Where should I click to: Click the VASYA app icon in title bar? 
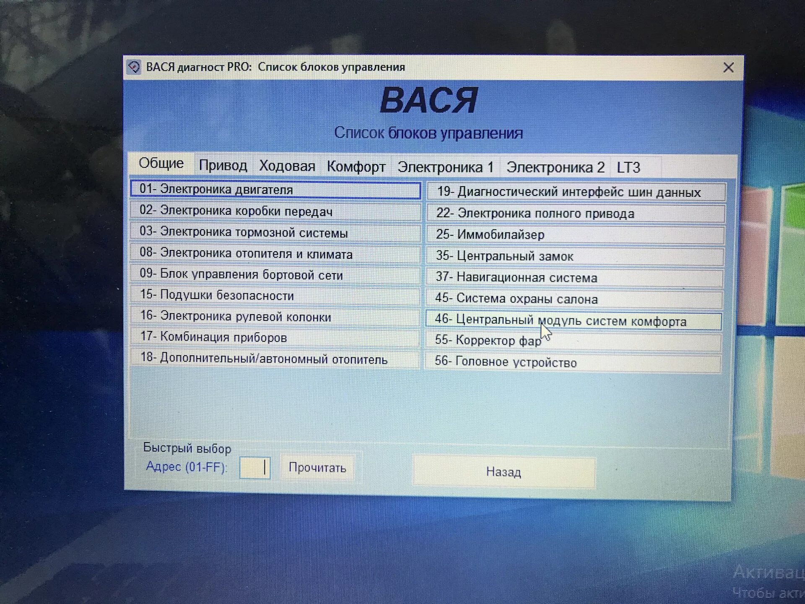pos(134,67)
